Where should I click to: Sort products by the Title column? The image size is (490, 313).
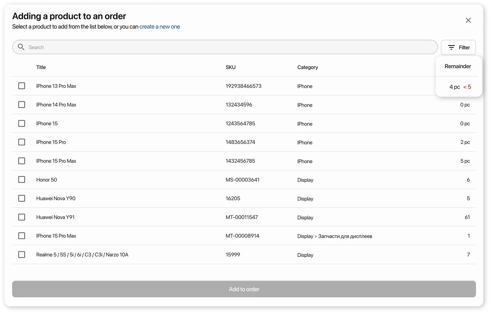coord(41,67)
